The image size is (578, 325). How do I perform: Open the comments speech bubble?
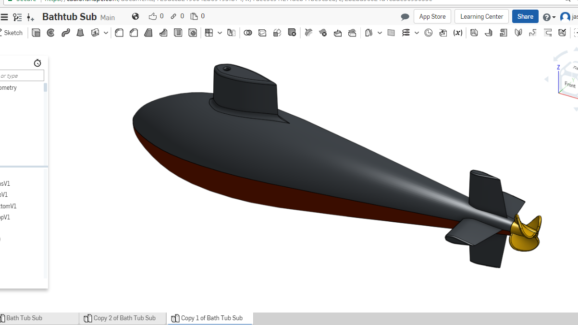pyautogui.click(x=405, y=17)
